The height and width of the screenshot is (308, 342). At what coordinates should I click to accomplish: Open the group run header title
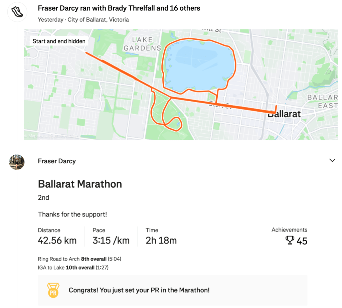119,8
